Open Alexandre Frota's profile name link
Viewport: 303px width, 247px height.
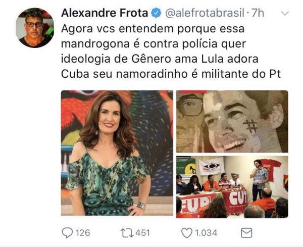point(105,13)
